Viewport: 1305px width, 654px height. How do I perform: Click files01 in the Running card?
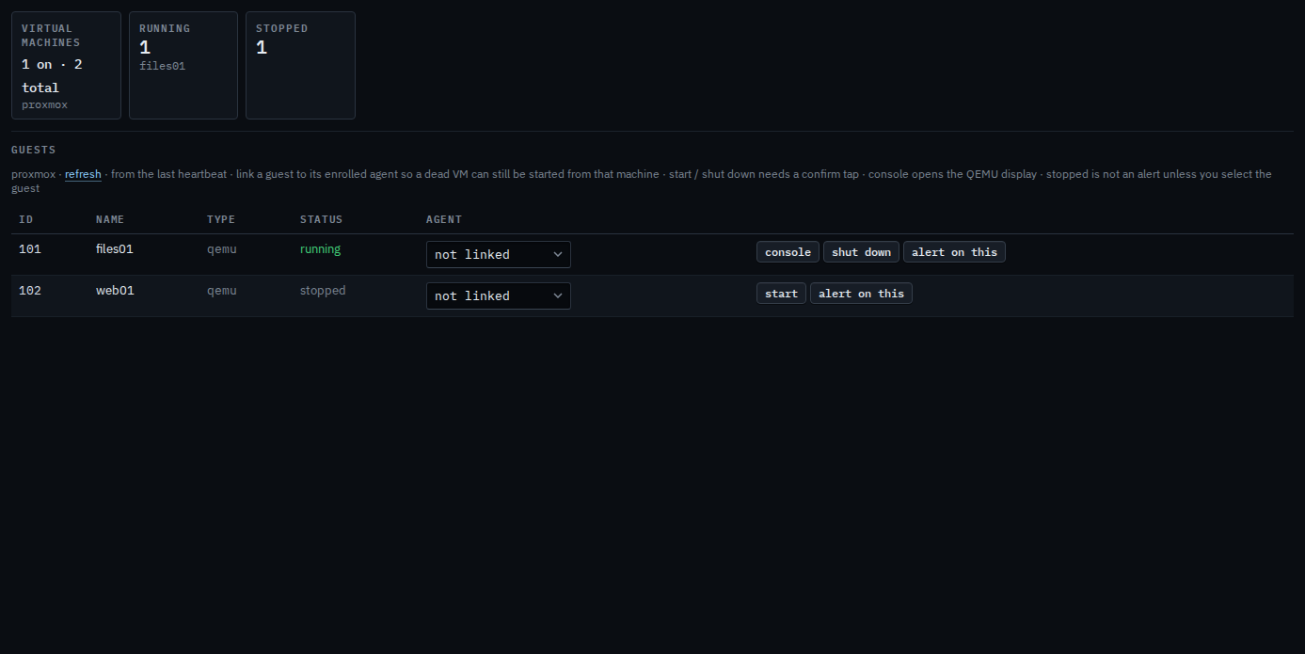(x=162, y=66)
